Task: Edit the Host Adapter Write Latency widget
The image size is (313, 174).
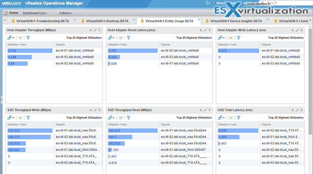Action: click(x=297, y=30)
